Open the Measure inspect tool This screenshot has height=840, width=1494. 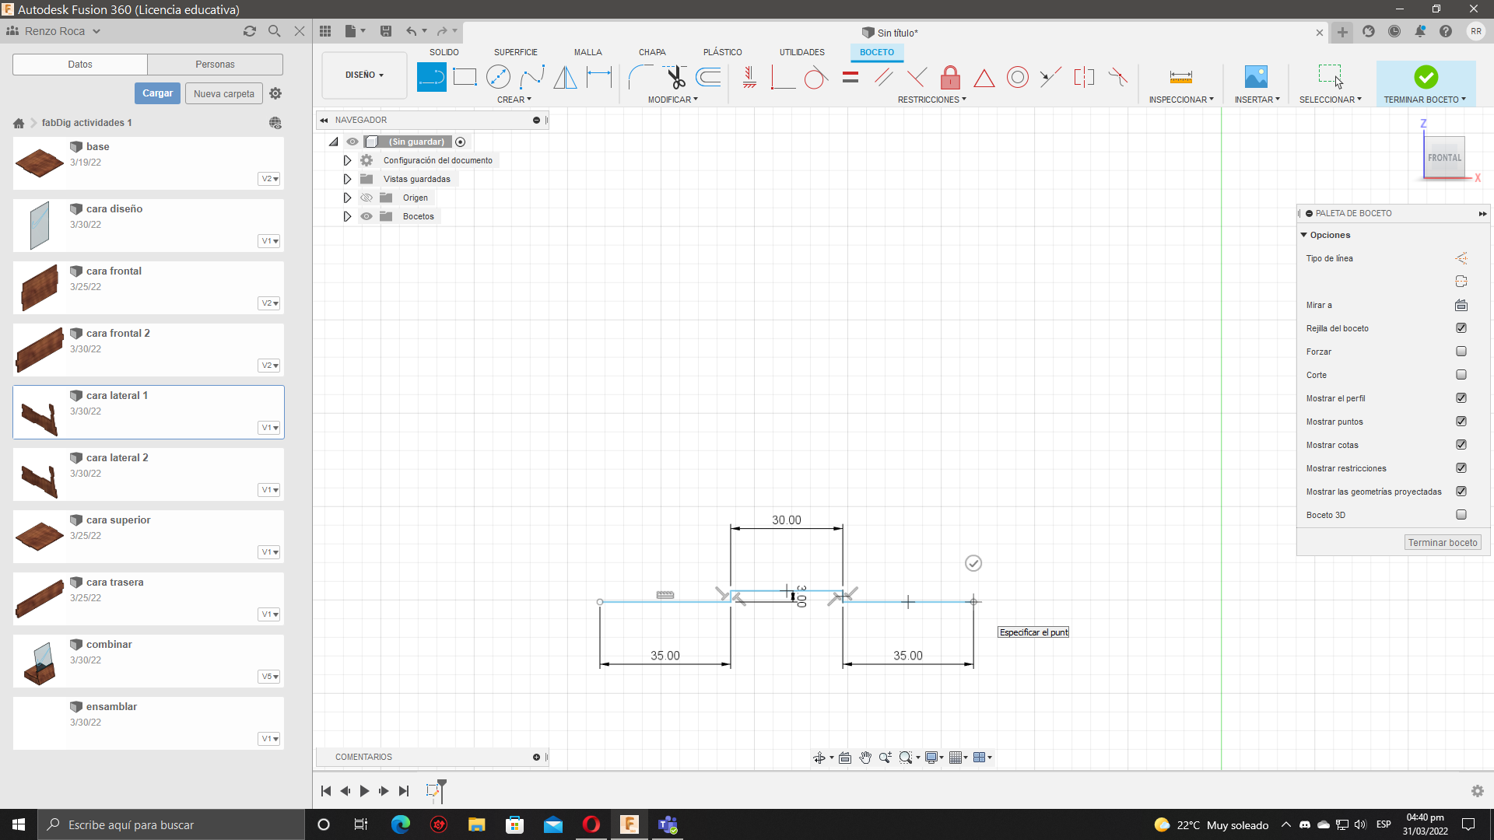point(1180,77)
